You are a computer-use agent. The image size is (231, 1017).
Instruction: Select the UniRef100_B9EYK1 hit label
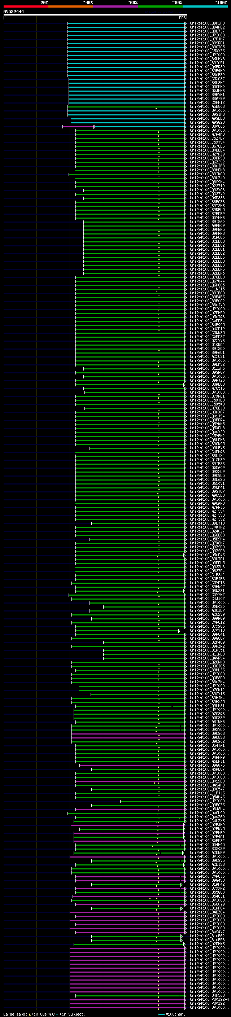207,95
